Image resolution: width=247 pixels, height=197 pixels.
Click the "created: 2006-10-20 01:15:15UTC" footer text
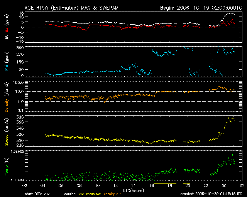pyautogui.click(x=211, y=194)
